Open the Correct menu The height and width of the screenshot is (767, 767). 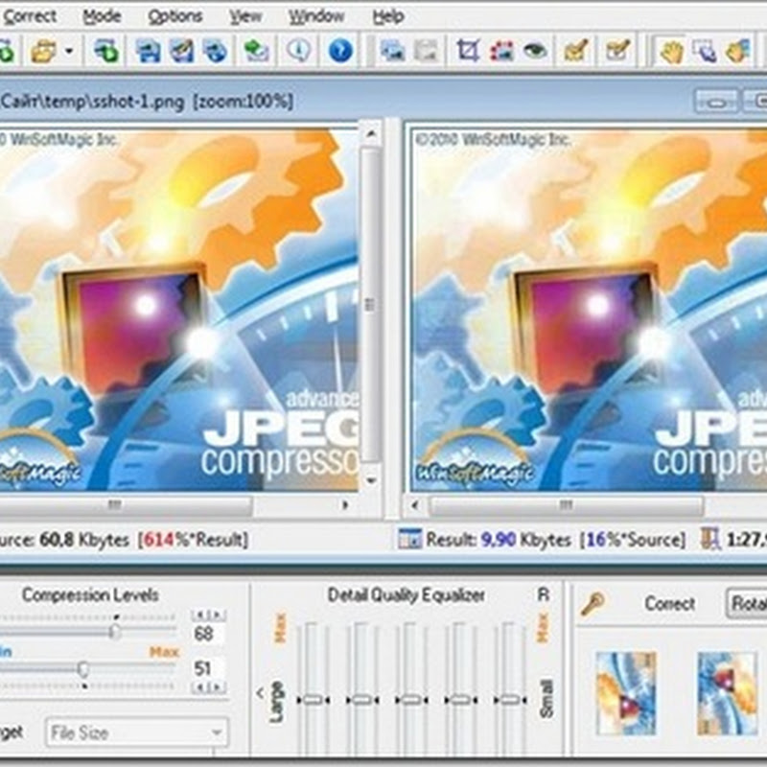30,16
